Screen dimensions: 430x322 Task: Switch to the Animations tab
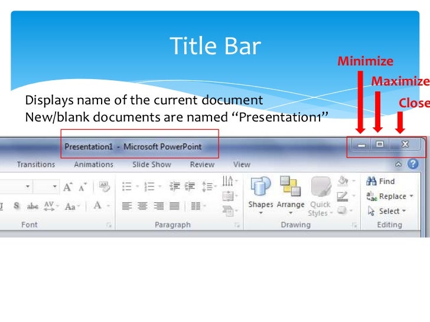tap(93, 165)
